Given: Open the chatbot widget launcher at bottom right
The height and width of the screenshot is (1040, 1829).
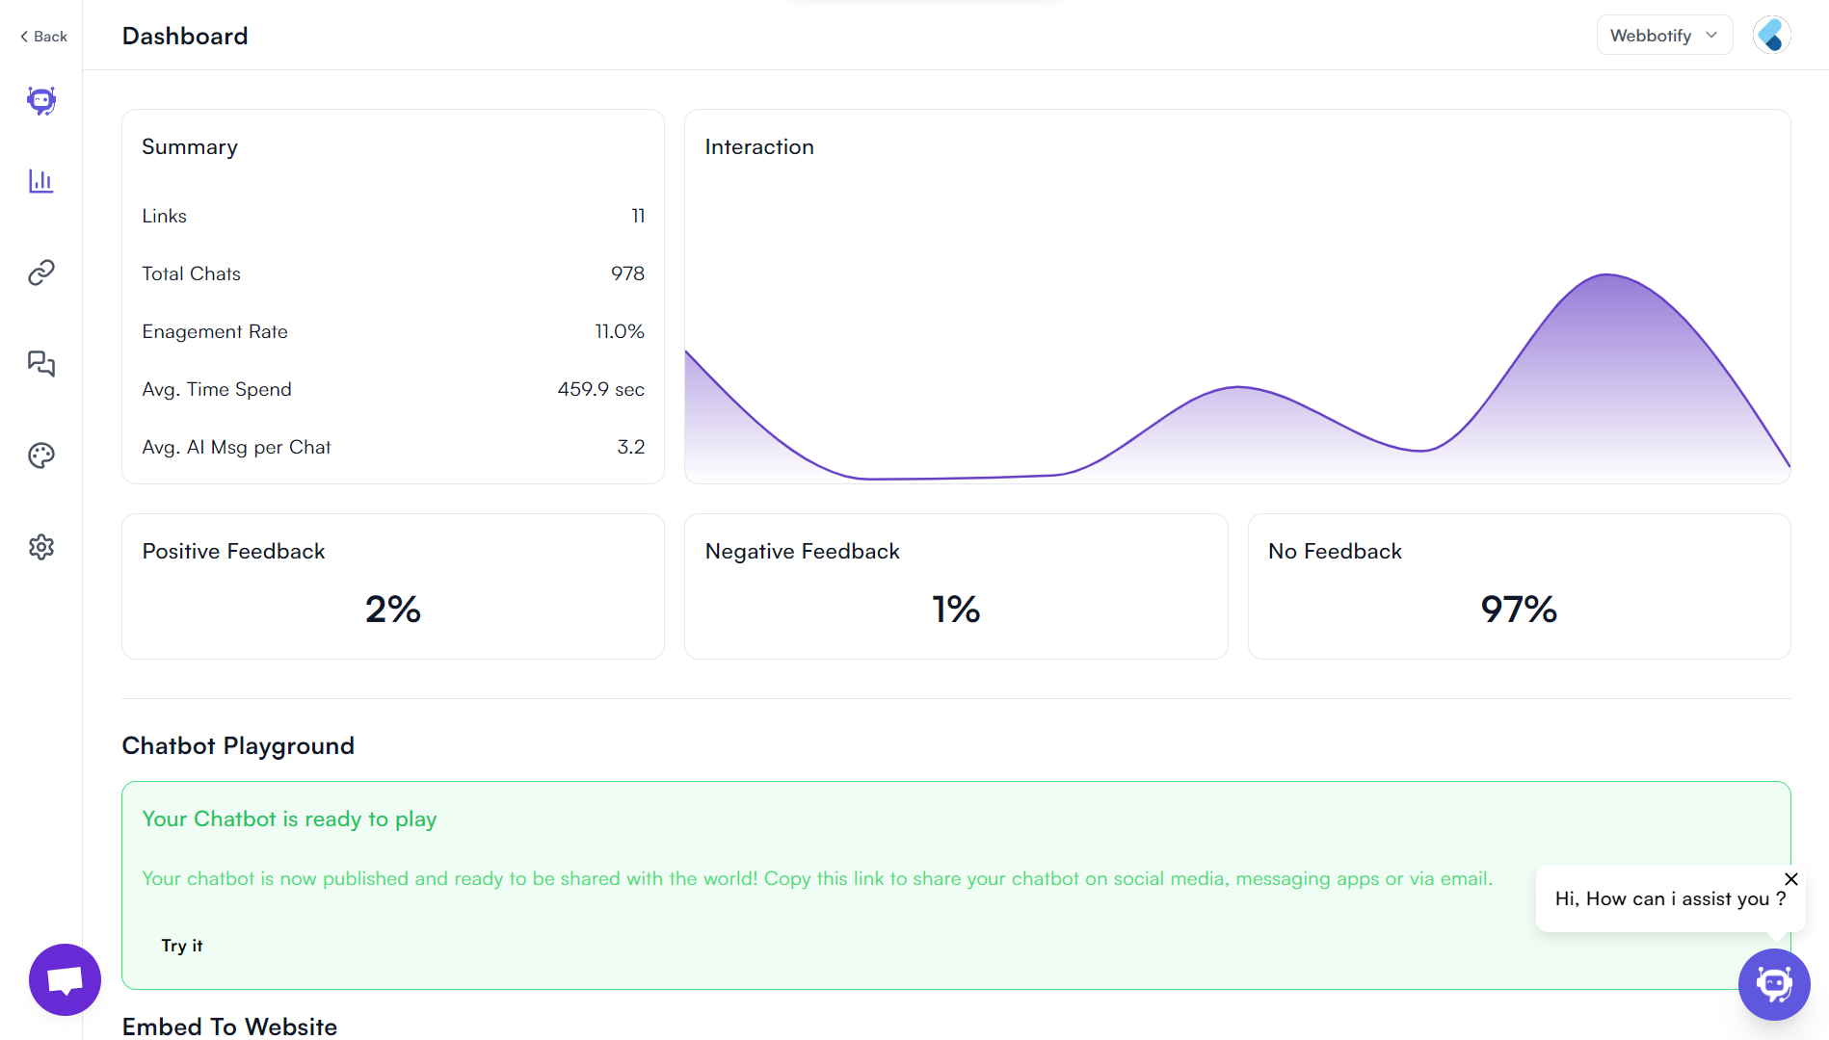Looking at the screenshot, I should coord(1774,984).
